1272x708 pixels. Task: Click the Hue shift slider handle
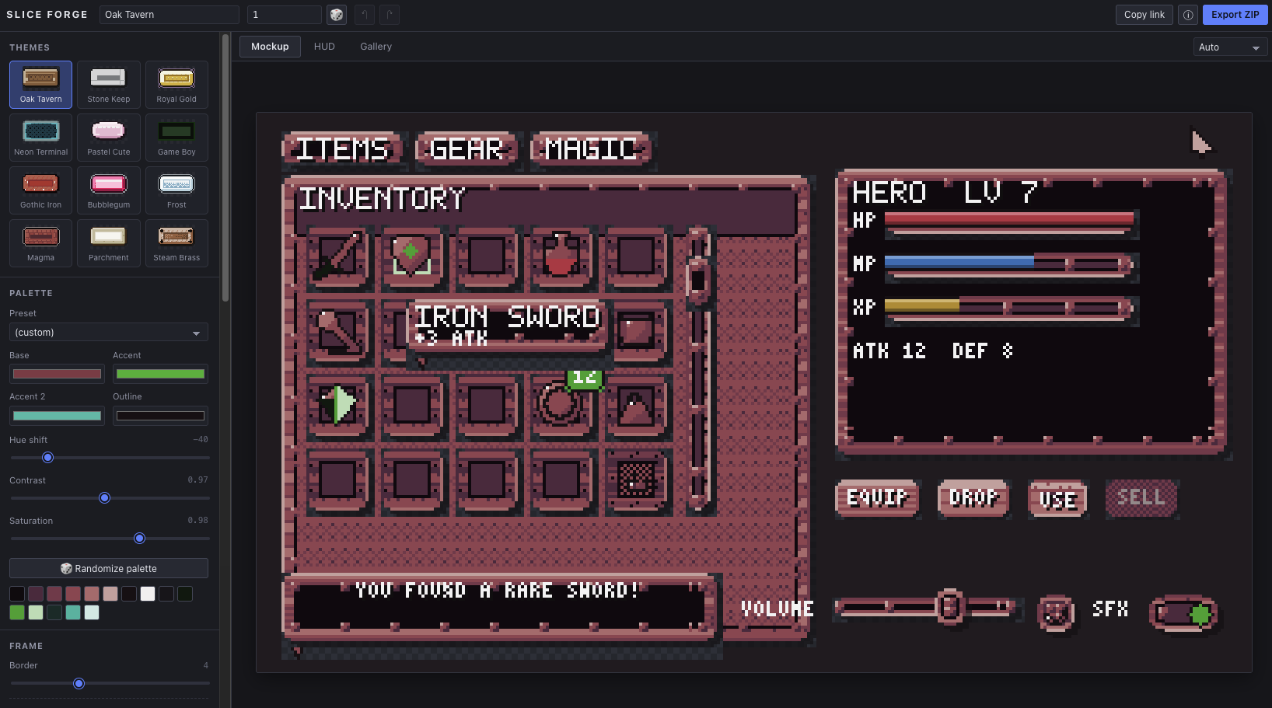47,457
